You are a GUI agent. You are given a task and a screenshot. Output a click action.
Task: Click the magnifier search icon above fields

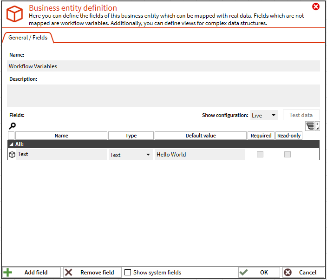point(13,125)
